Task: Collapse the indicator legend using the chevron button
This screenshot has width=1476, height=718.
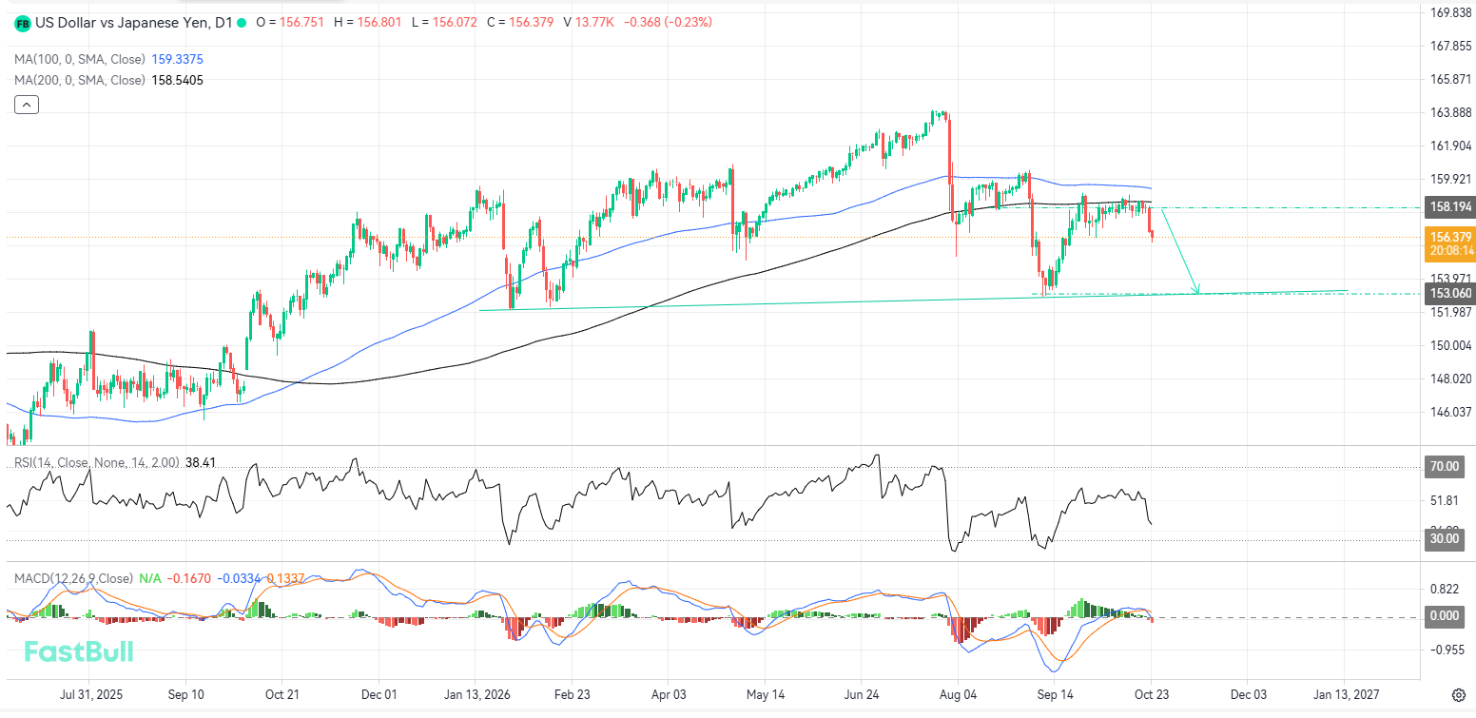Action: tap(27, 105)
